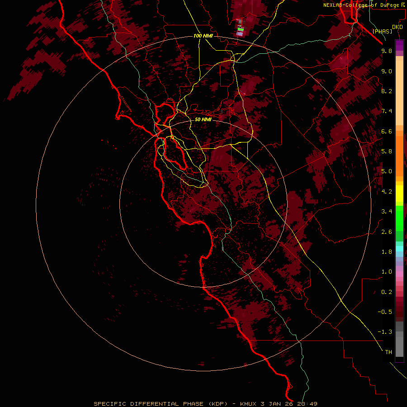Viewport: 407px width, 407px height.
Task: Pick the bright green segment of the color bar
Action: 399,218
